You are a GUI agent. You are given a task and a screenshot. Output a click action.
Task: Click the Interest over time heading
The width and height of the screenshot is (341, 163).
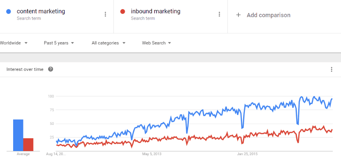pyautogui.click(x=25, y=69)
